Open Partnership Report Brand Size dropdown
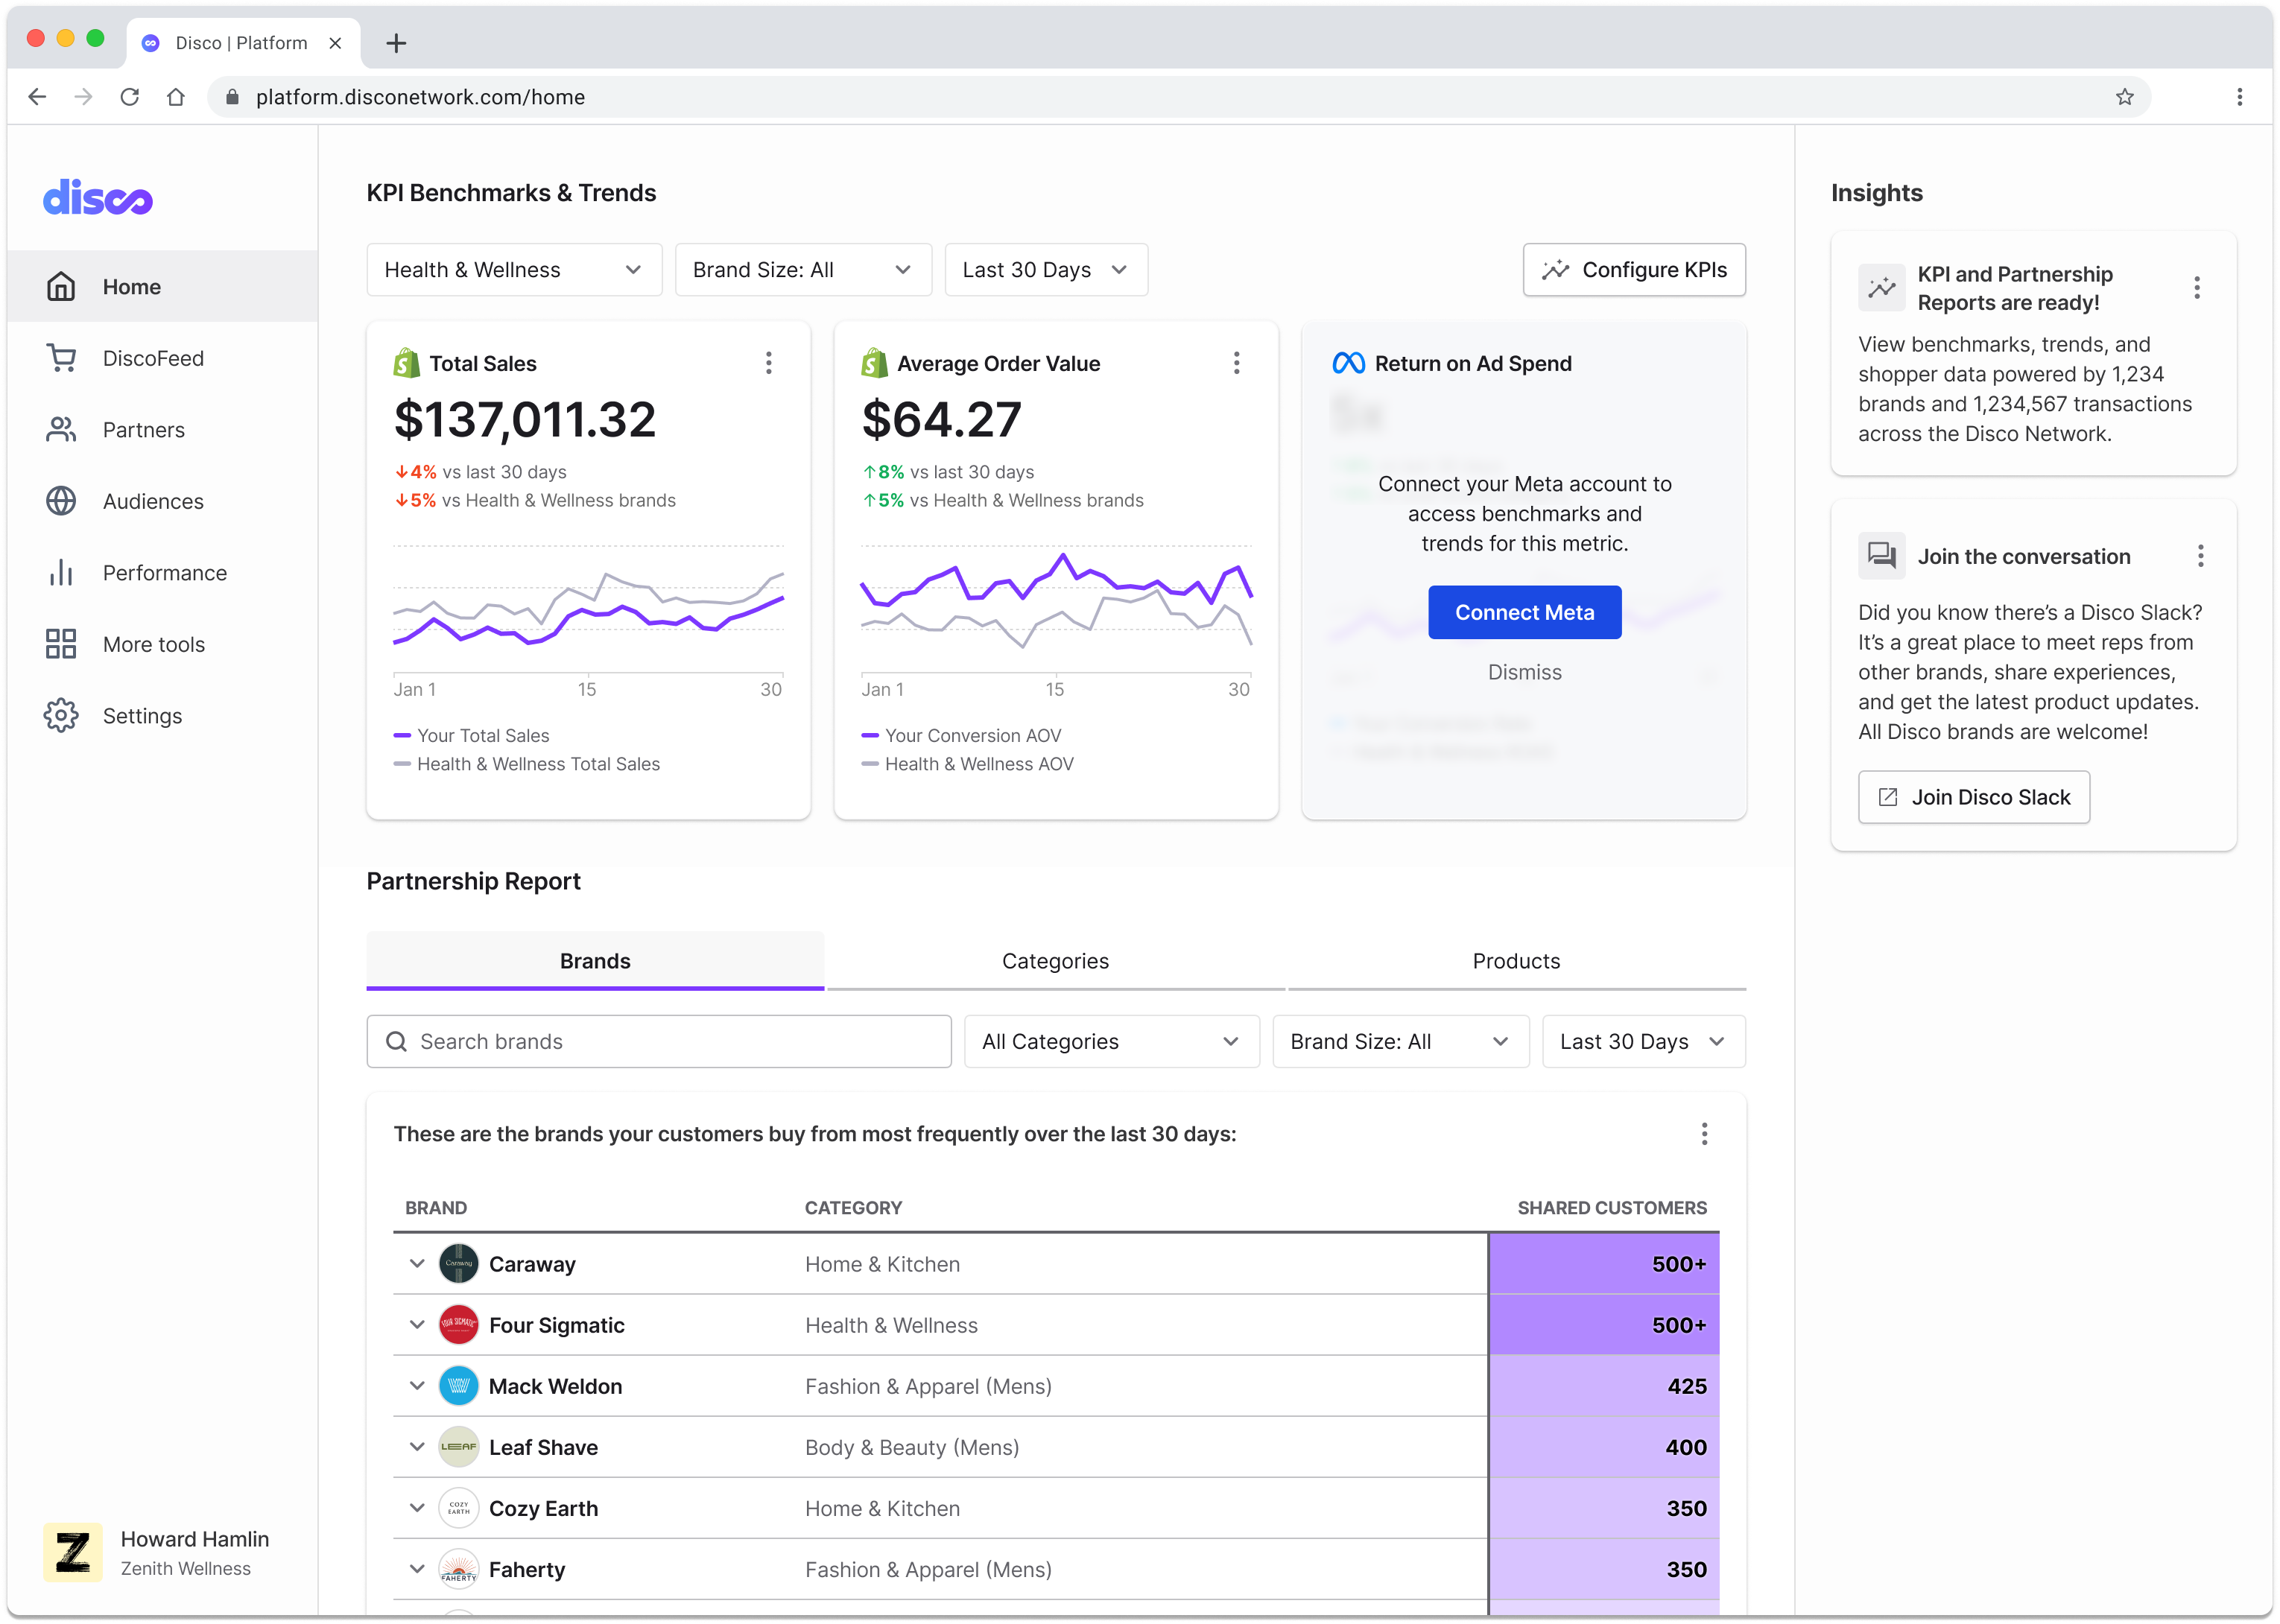 pyautogui.click(x=1400, y=1041)
